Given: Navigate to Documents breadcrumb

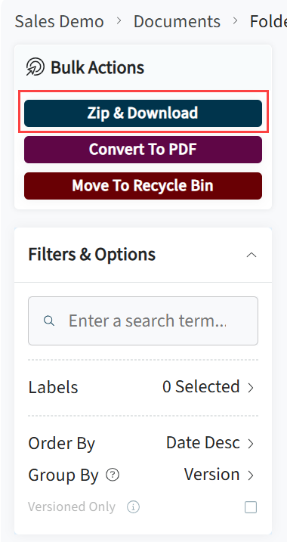Looking at the screenshot, I should [177, 21].
